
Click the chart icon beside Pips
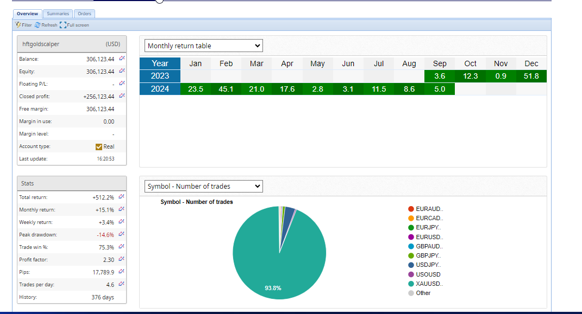[x=122, y=272]
